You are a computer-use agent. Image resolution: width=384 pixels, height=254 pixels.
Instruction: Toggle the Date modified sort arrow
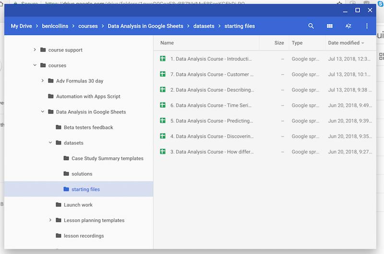point(363,43)
